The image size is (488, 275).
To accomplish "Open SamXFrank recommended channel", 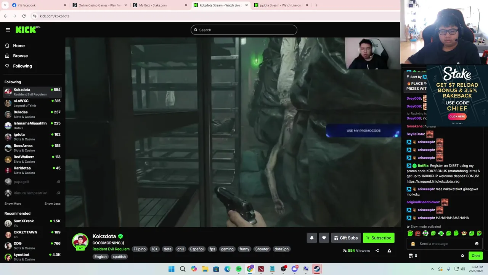I will tap(32, 223).
